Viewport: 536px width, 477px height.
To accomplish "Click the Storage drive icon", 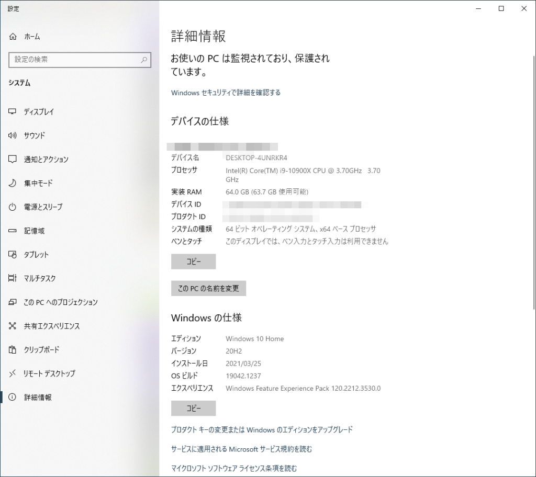I will click(x=13, y=231).
